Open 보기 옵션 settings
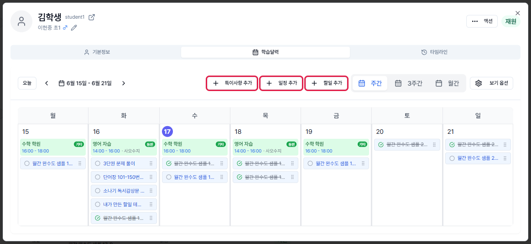The height and width of the screenshot is (244, 531). tap(491, 83)
